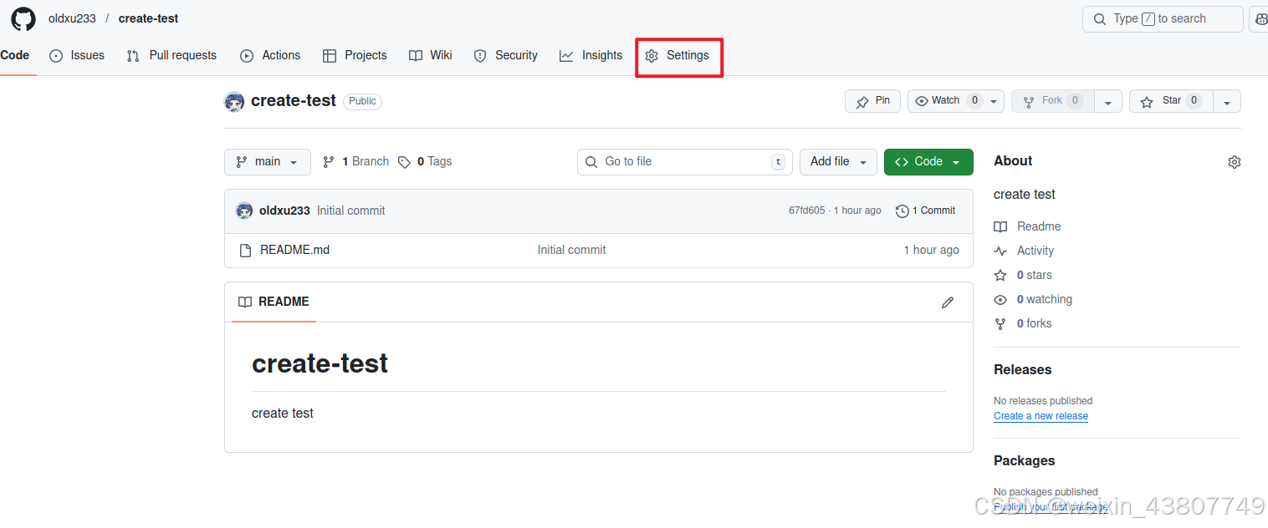The width and height of the screenshot is (1268, 528).
Task: Open oldxu233 commit author link
Action: pos(284,211)
